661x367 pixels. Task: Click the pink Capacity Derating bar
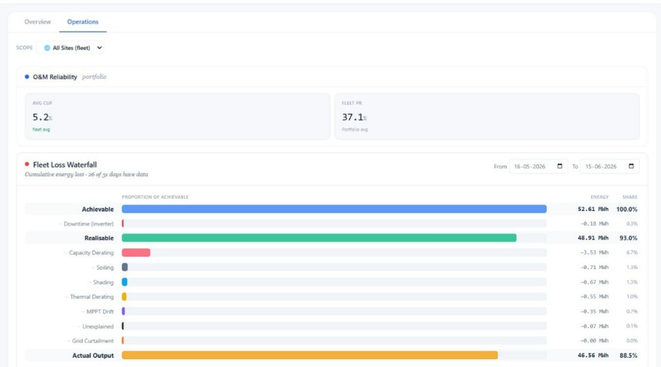[136, 253]
